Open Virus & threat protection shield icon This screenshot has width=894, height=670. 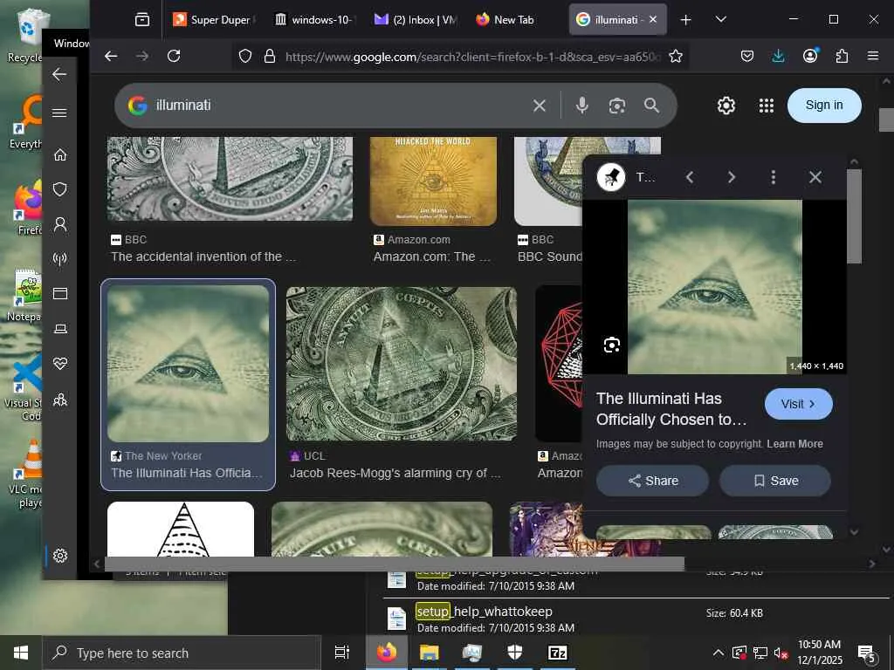tap(60, 189)
